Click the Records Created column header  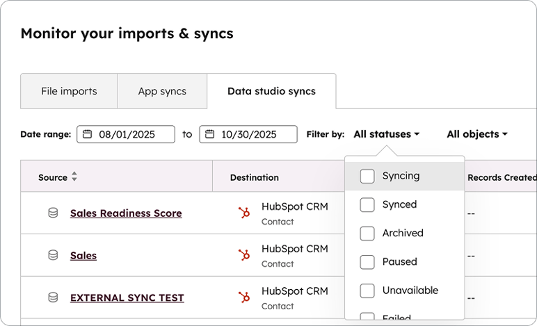(x=502, y=177)
